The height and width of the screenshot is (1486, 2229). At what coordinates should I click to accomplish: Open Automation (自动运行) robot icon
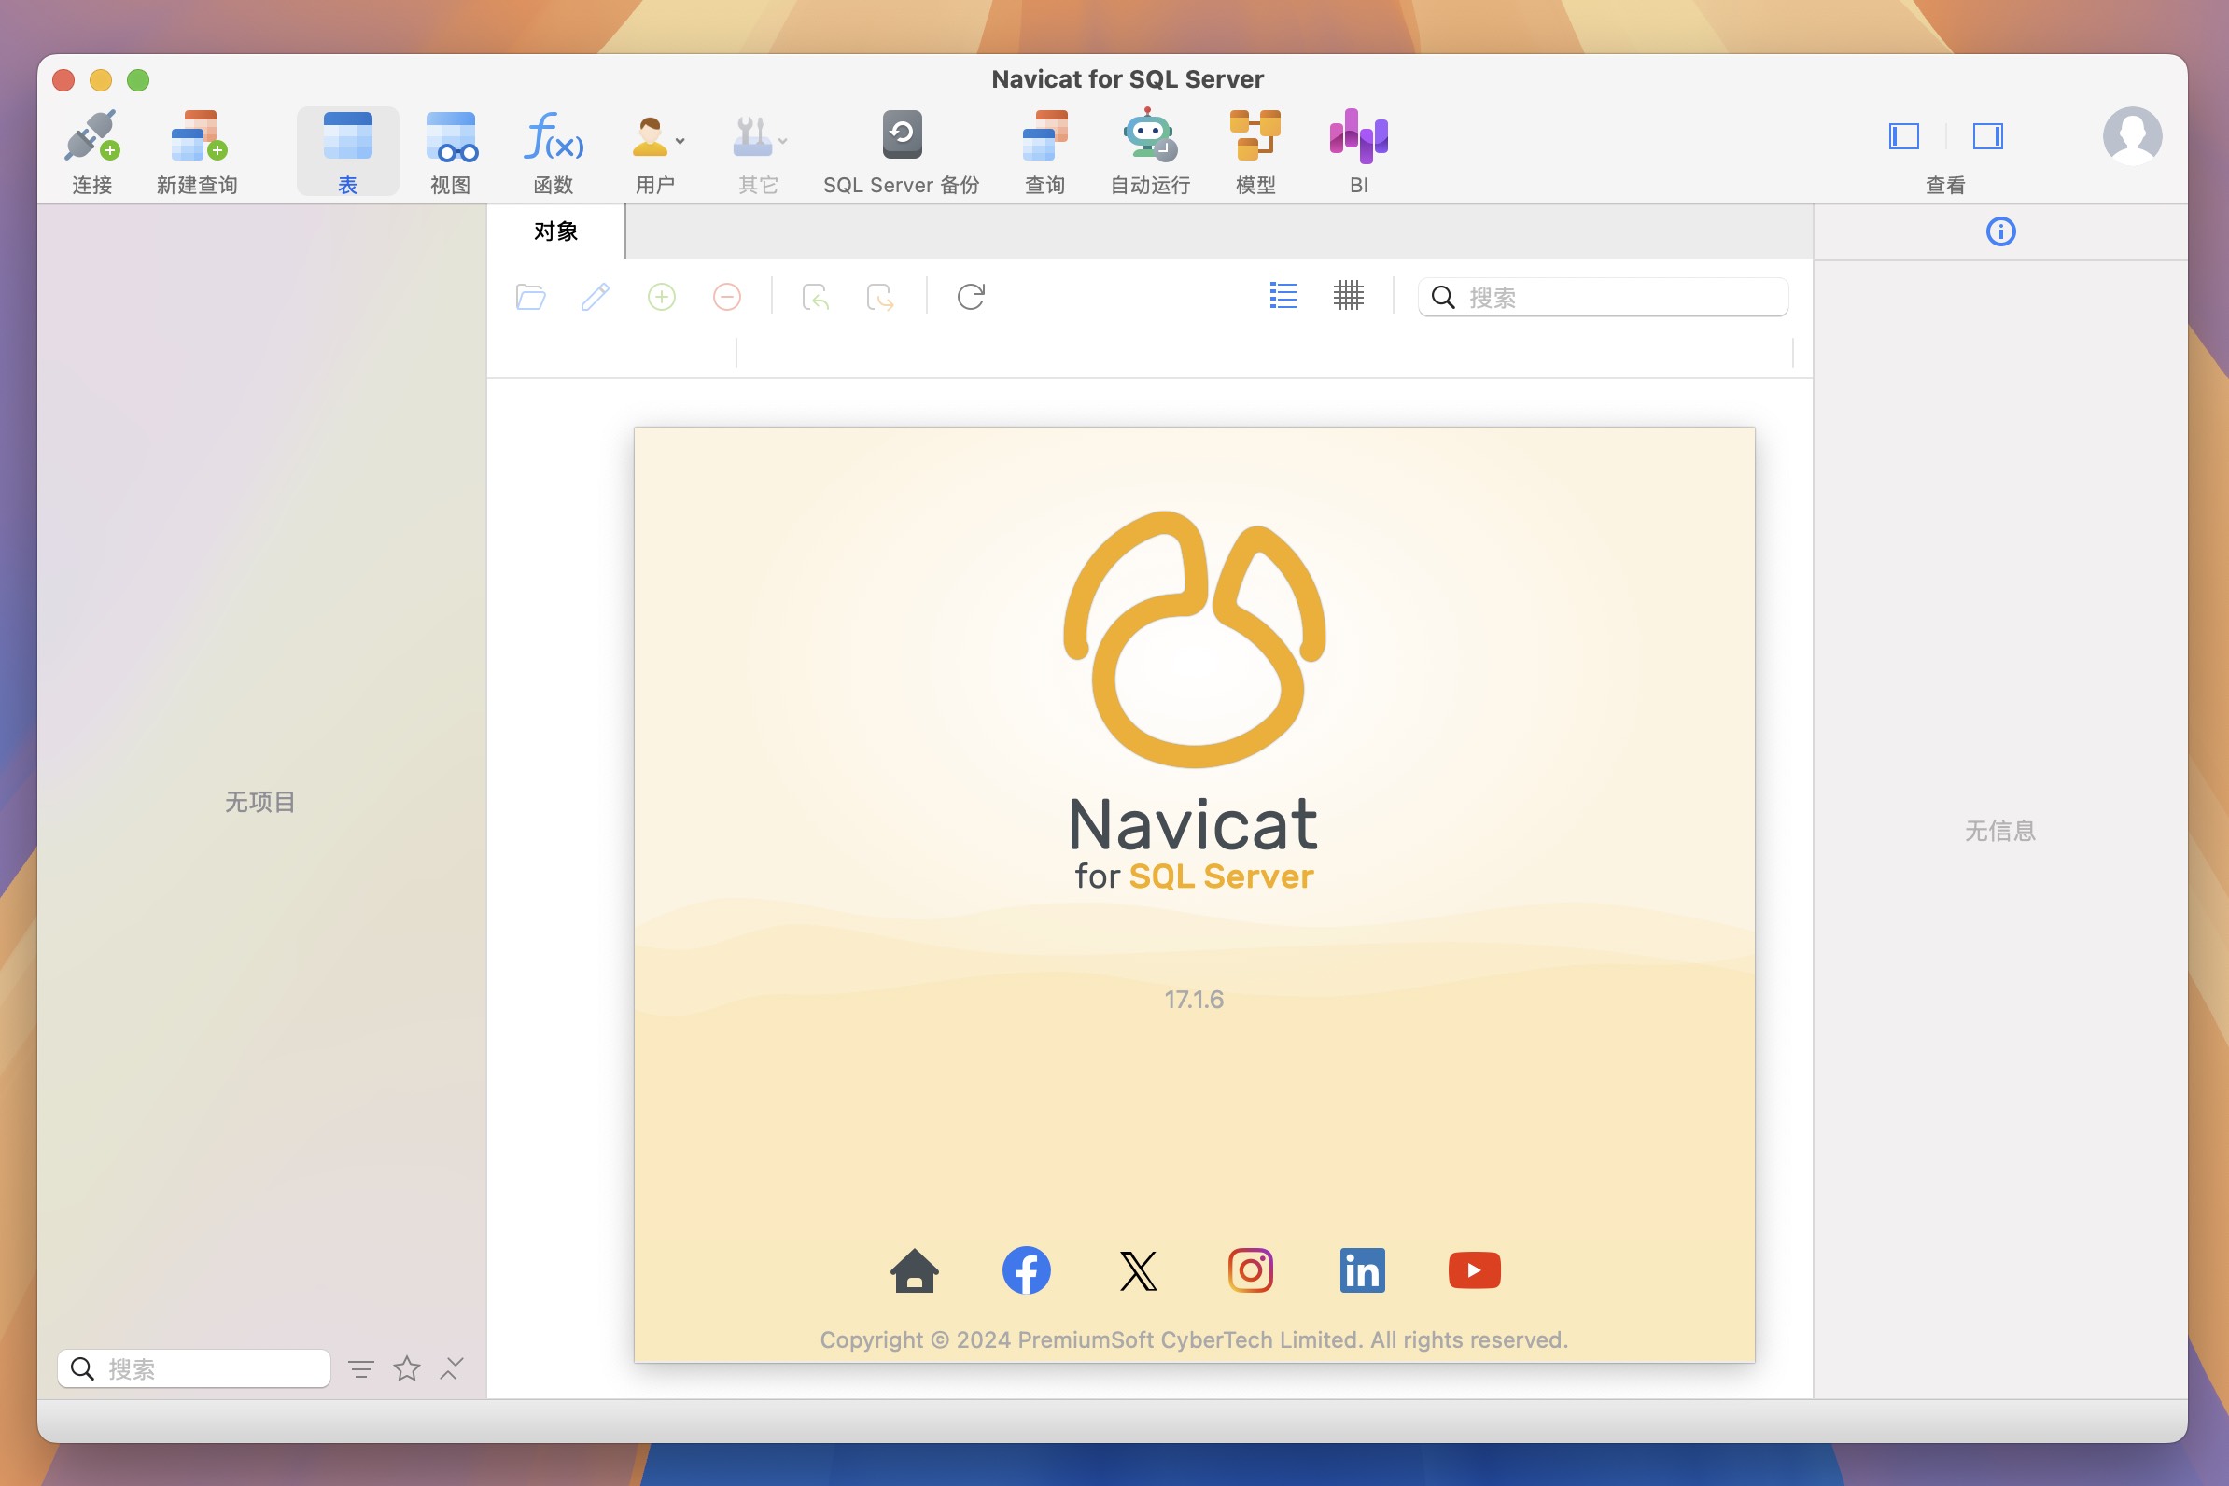1150,133
